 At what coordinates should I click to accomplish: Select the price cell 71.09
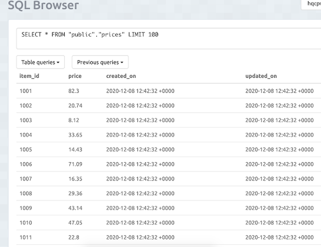[75, 164]
